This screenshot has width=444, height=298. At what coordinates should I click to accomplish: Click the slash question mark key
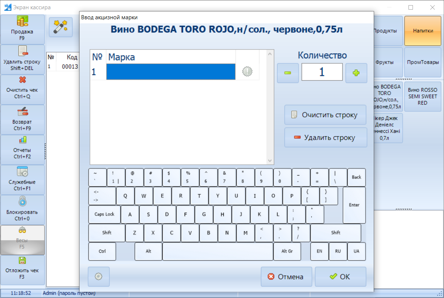tap(301, 233)
